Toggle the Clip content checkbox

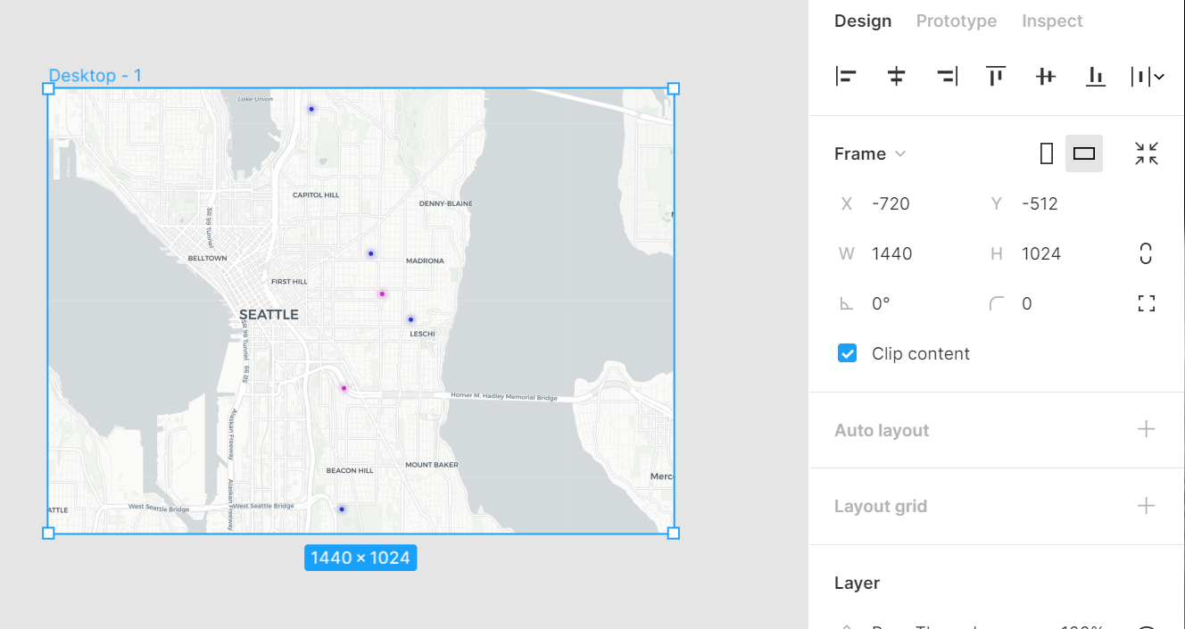point(848,353)
